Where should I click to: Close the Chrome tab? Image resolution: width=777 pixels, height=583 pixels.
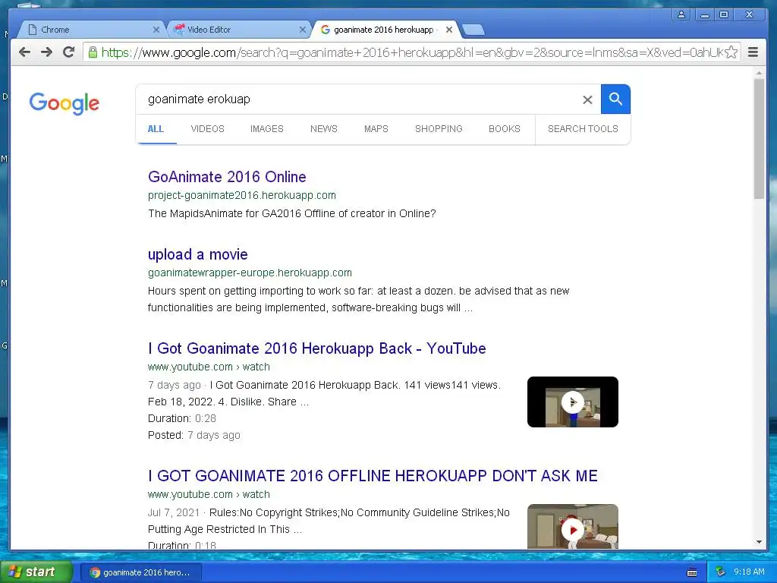tap(156, 30)
